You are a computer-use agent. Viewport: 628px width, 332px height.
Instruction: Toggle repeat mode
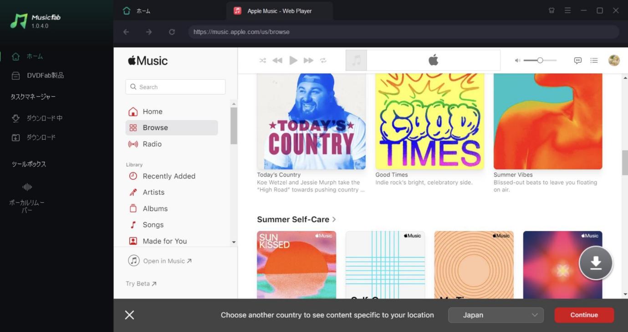tap(323, 60)
